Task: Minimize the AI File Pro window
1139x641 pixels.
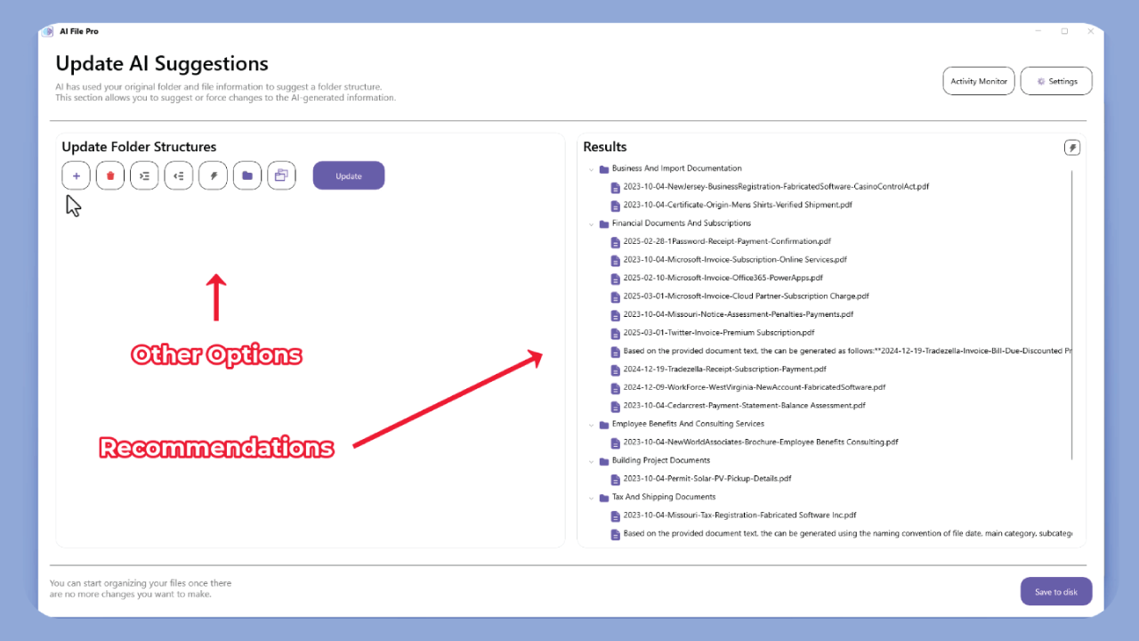Action: pyautogui.click(x=1038, y=31)
